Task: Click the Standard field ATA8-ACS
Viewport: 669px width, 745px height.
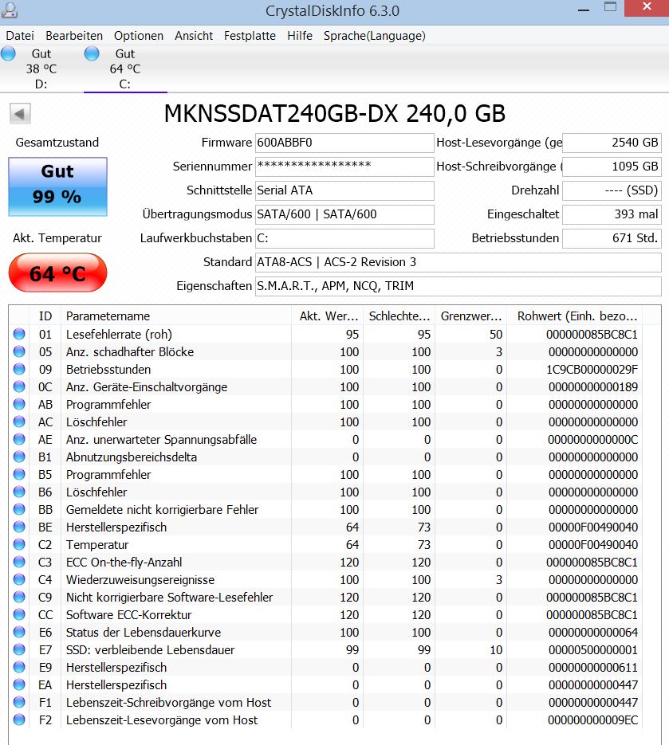Action: click(x=458, y=262)
